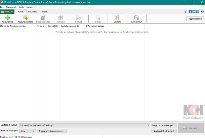
Task: Click the Aggiornamento button
Action: point(195,19)
